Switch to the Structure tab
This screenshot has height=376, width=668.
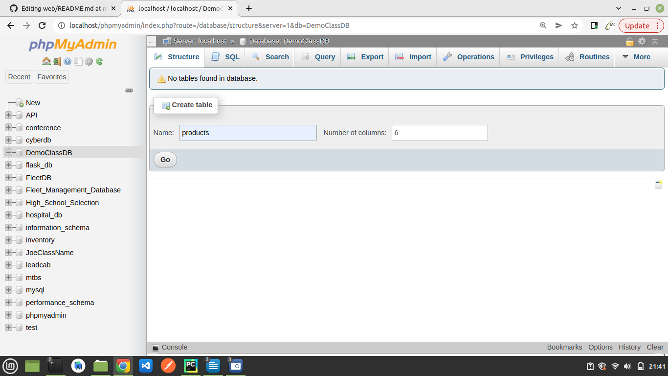[177, 57]
